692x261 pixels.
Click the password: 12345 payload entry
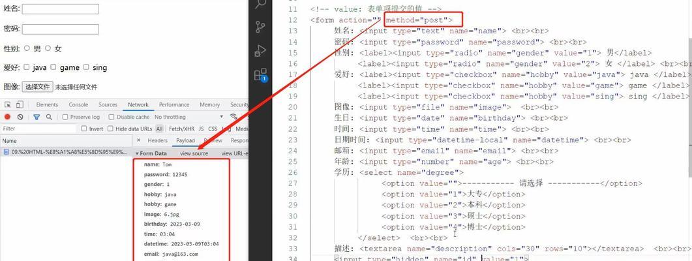[166, 174]
